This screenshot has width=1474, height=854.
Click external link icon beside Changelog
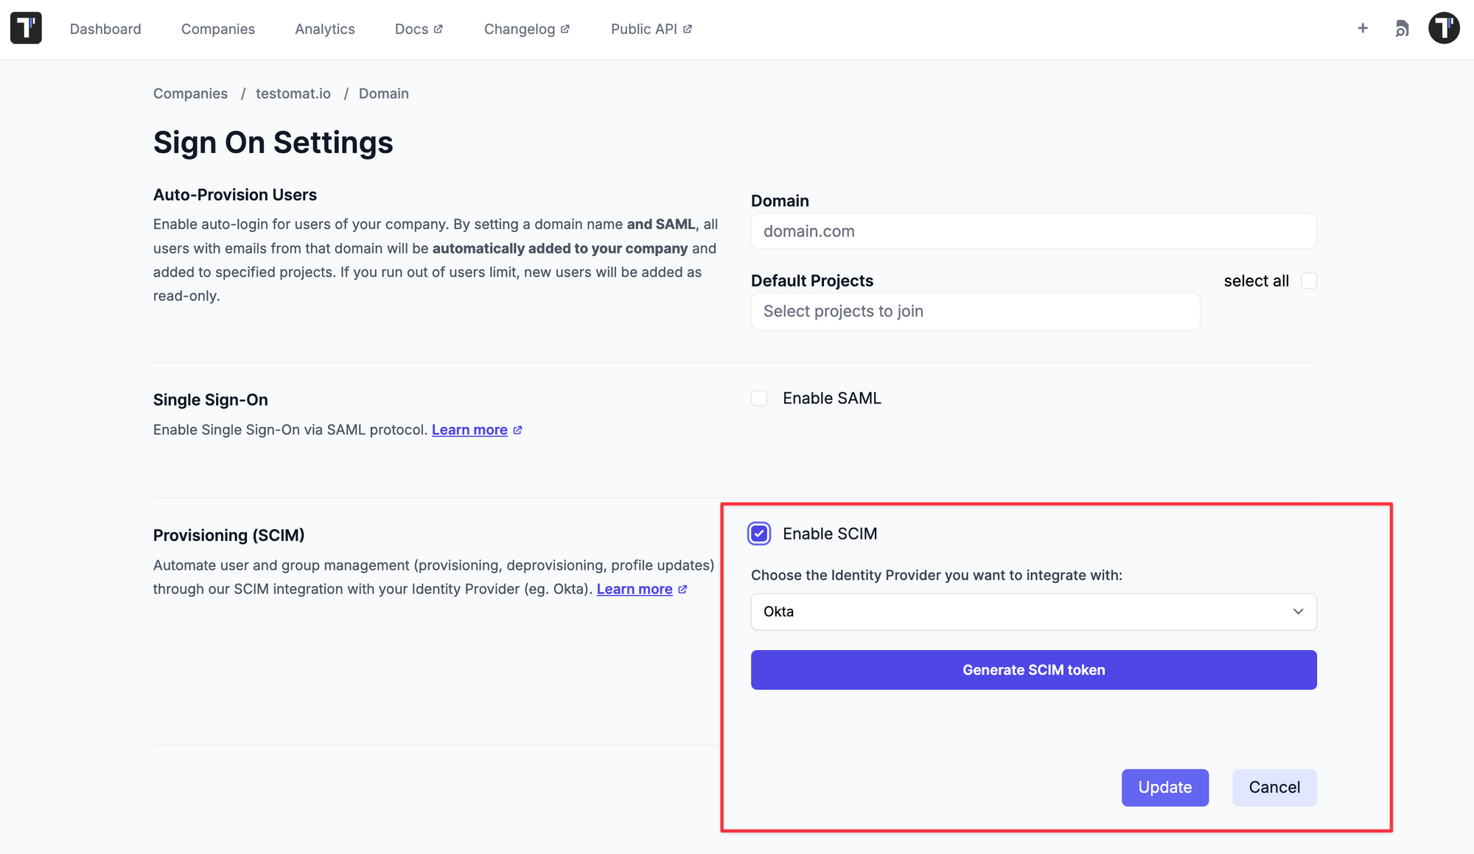click(x=565, y=29)
